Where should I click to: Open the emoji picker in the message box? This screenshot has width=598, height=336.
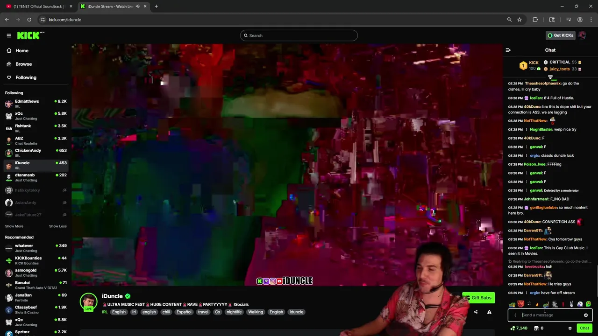point(586,315)
